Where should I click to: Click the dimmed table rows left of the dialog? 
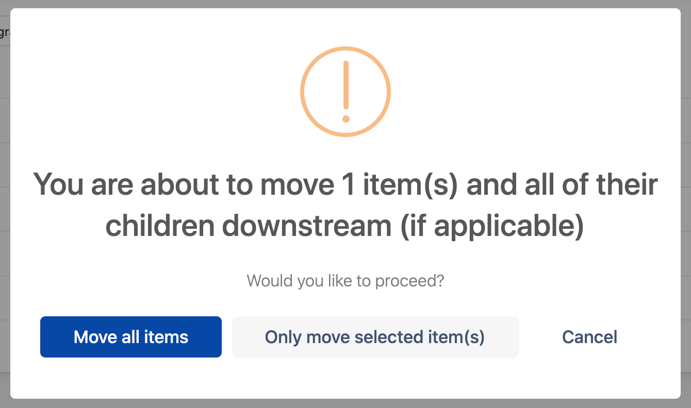click(x=5, y=206)
